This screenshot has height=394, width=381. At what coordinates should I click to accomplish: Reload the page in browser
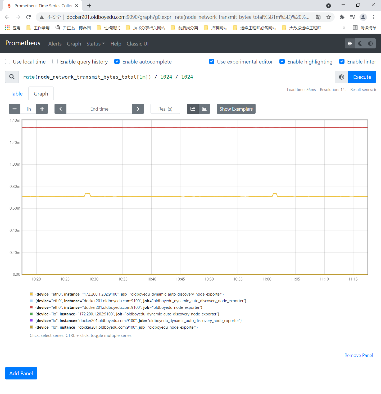[x=29, y=17]
